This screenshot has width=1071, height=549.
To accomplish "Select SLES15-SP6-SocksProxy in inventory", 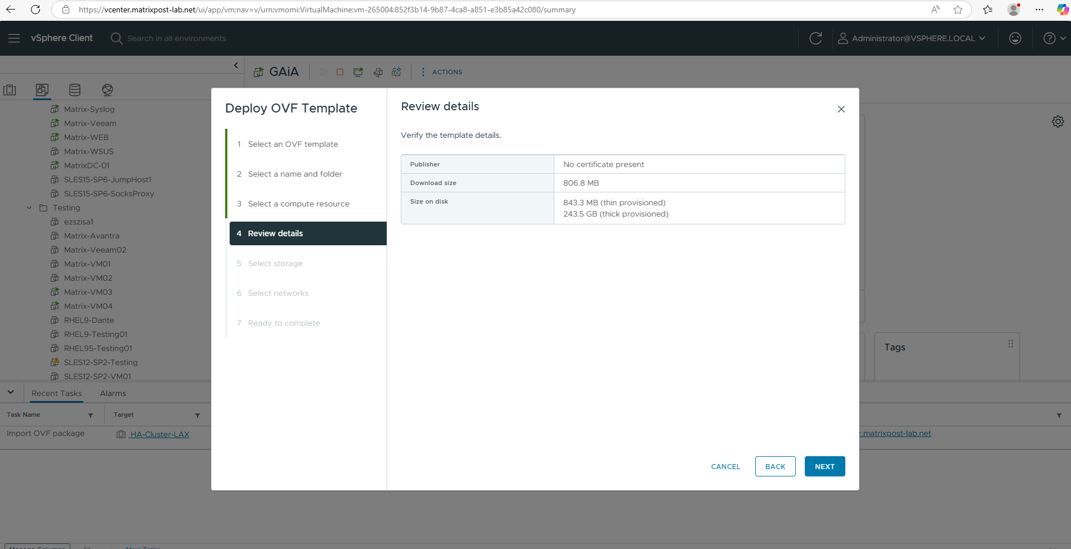I will click(x=109, y=193).
